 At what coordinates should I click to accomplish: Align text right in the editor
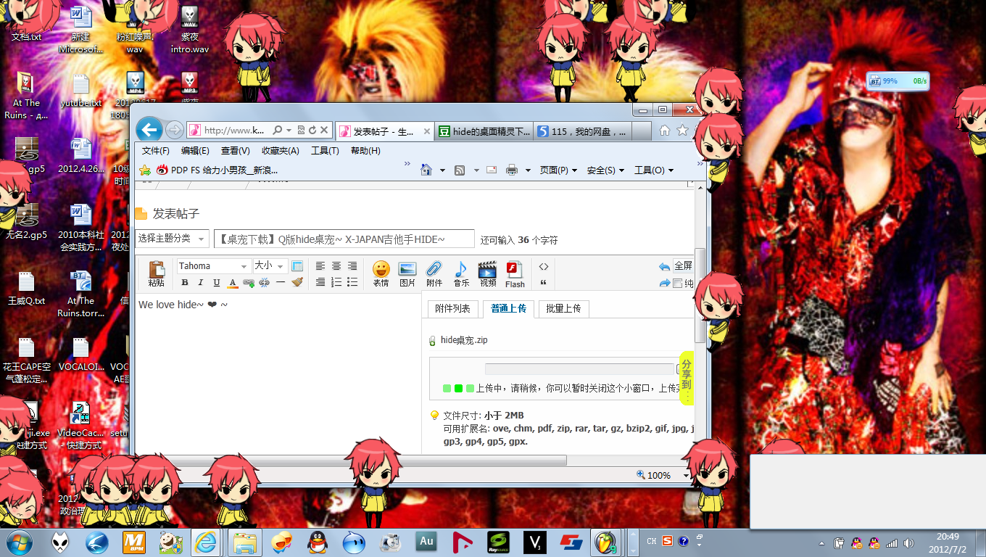352,266
